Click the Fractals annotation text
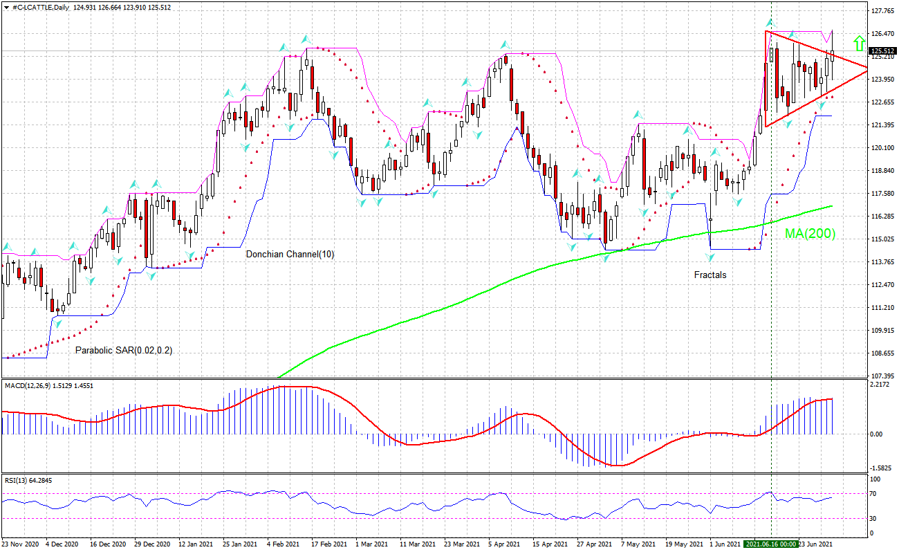The width and height of the screenshot is (899, 552). 710,275
